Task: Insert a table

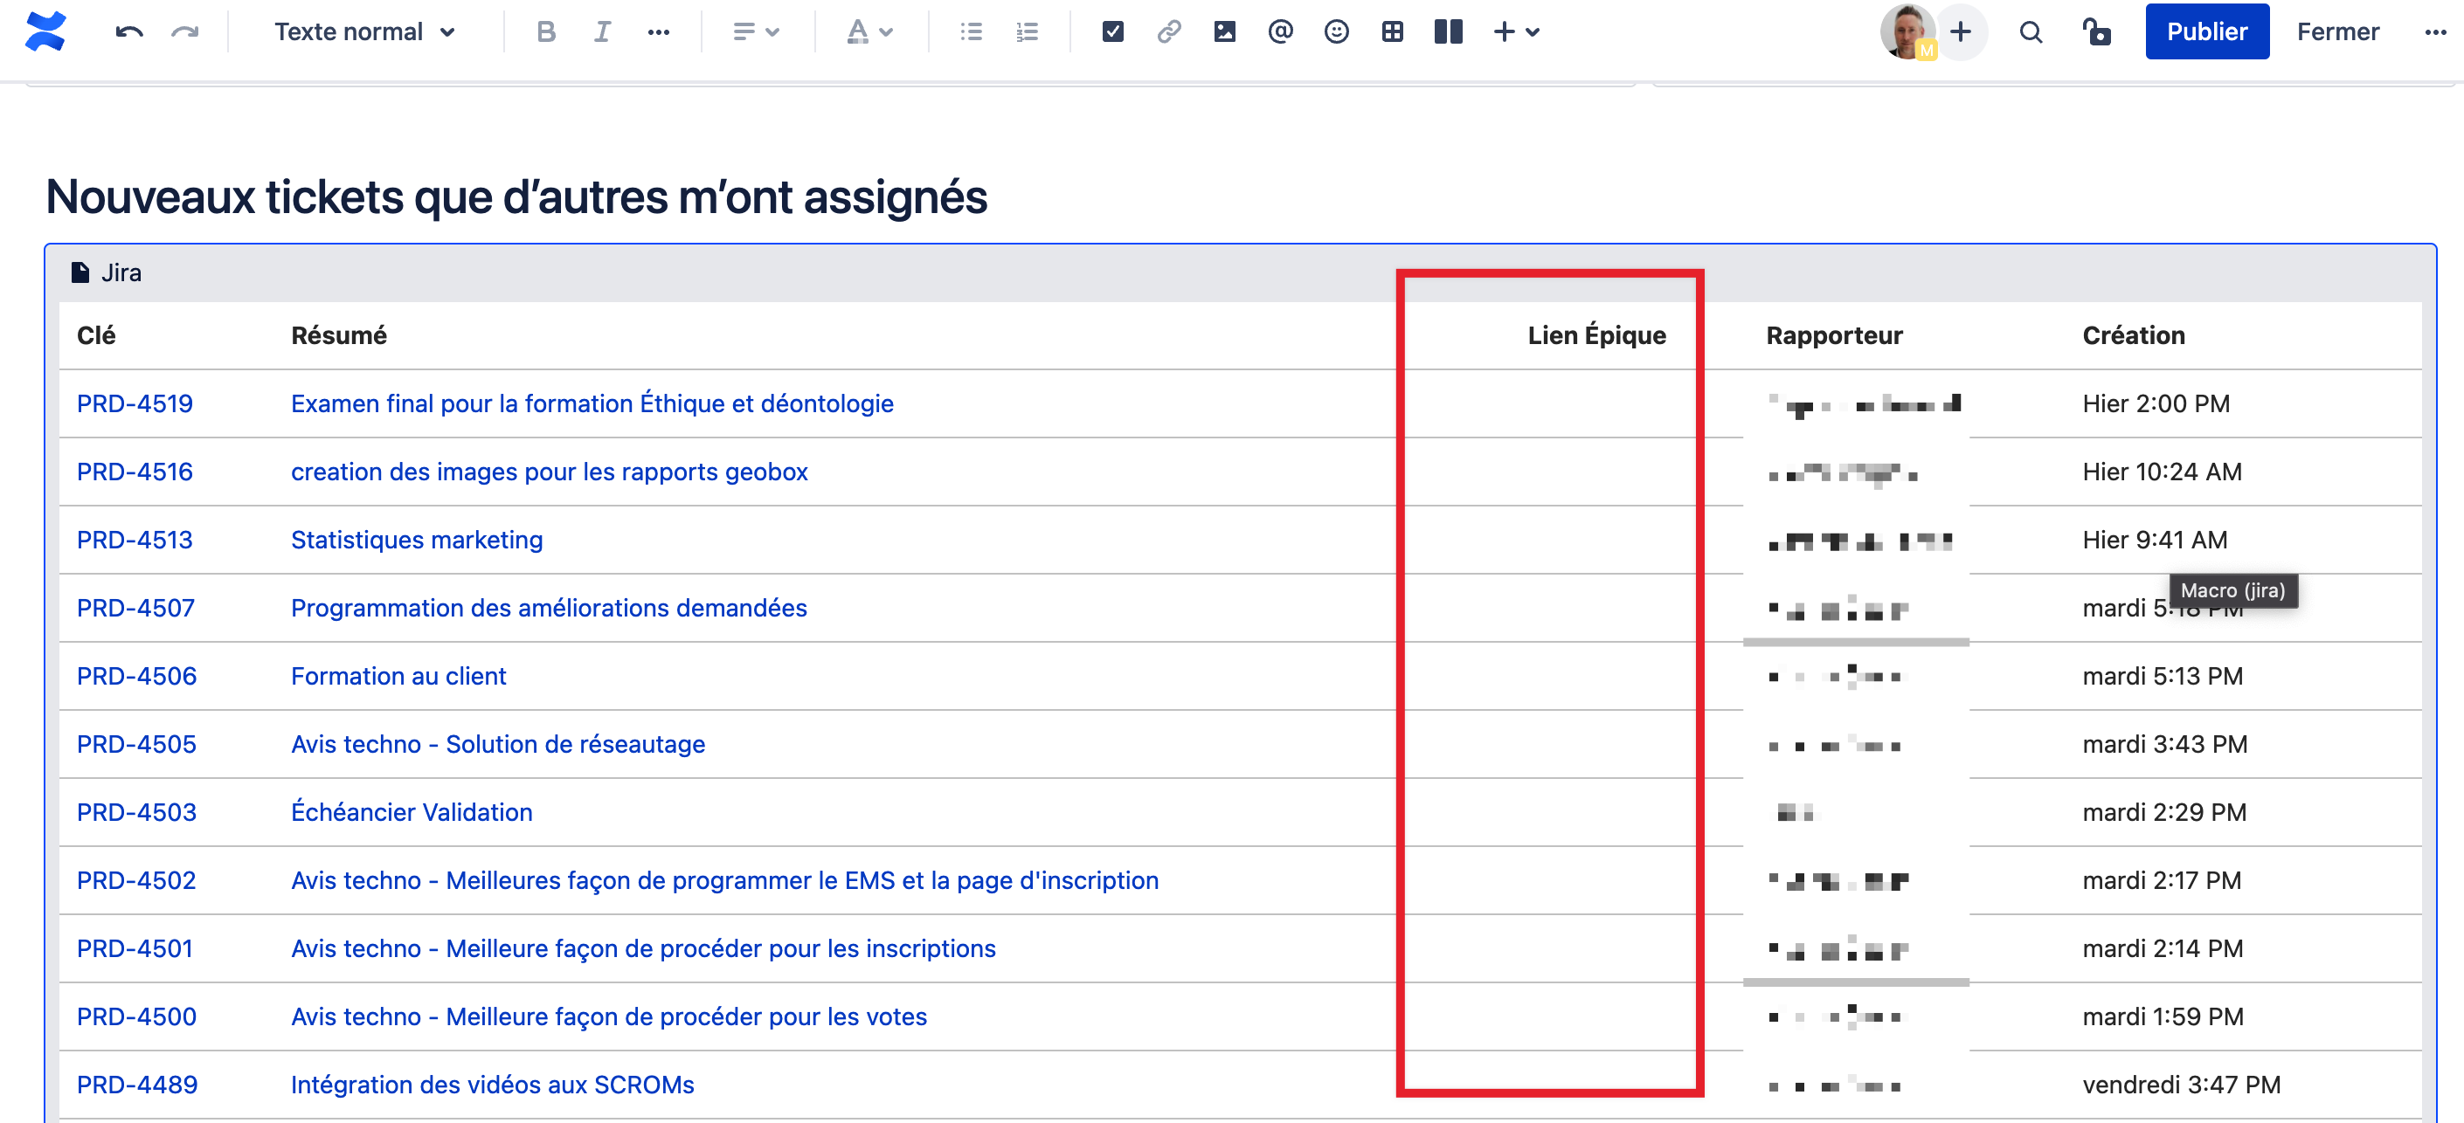Action: [1392, 32]
